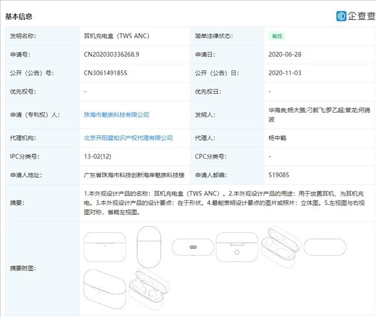Open the bottom view drawing with charging port

(193, 247)
